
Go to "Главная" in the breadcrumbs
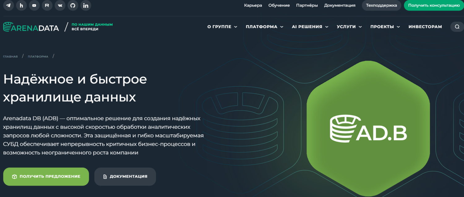point(10,57)
